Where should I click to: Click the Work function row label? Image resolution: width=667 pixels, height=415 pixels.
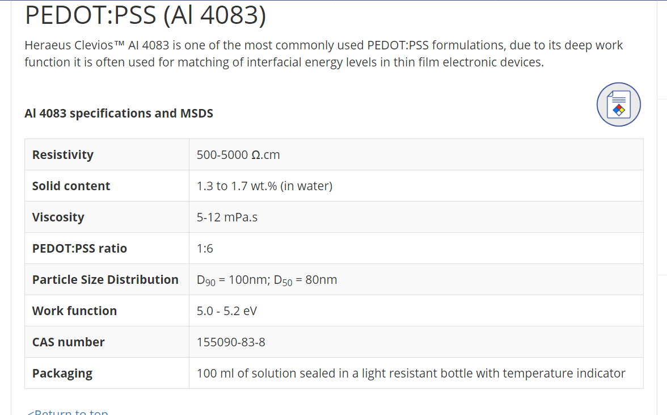click(x=74, y=311)
